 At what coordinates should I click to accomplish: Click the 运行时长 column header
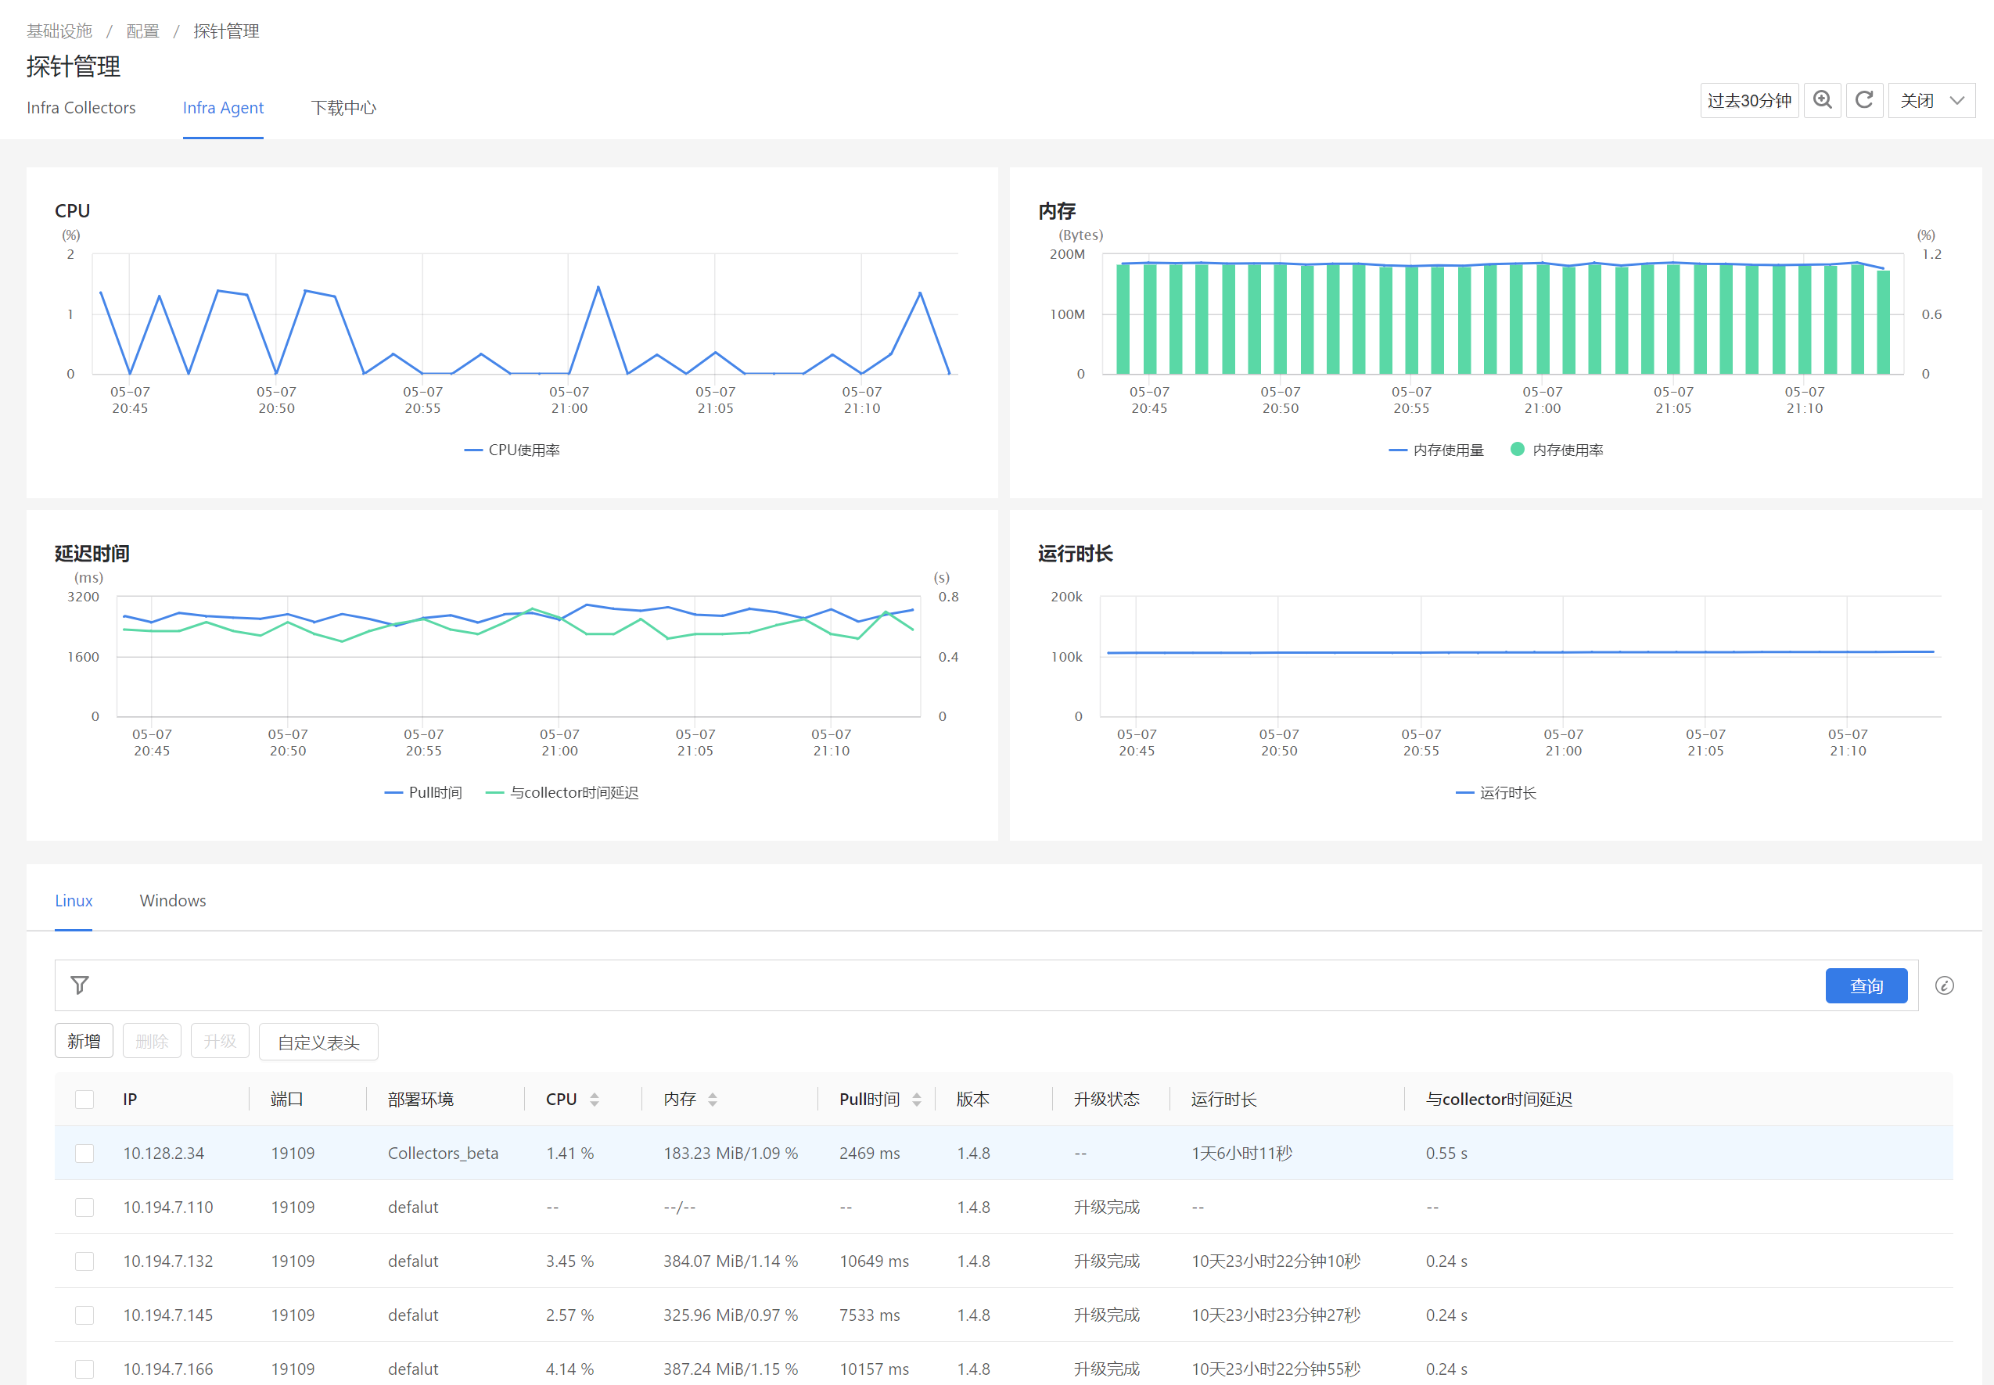click(x=1224, y=1100)
